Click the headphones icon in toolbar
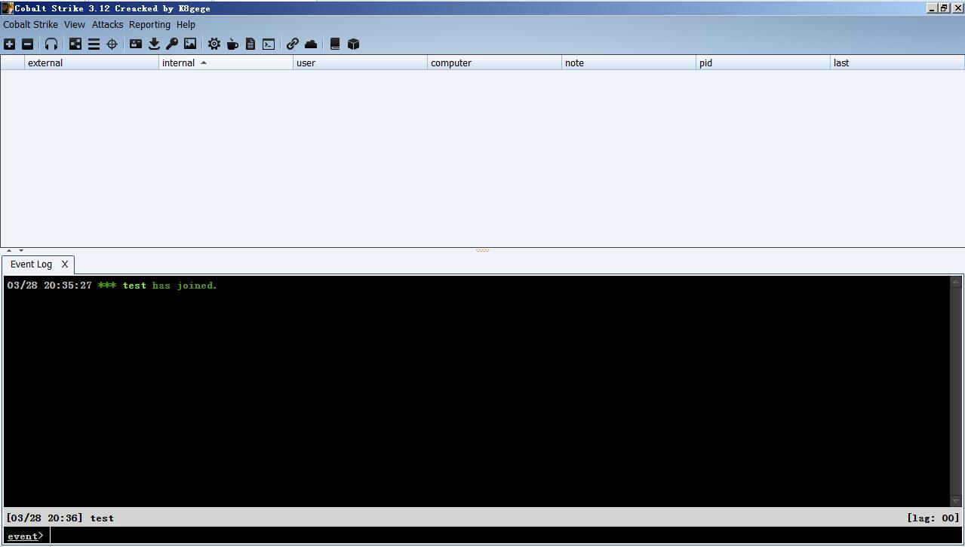The image size is (965, 547). (x=51, y=44)
